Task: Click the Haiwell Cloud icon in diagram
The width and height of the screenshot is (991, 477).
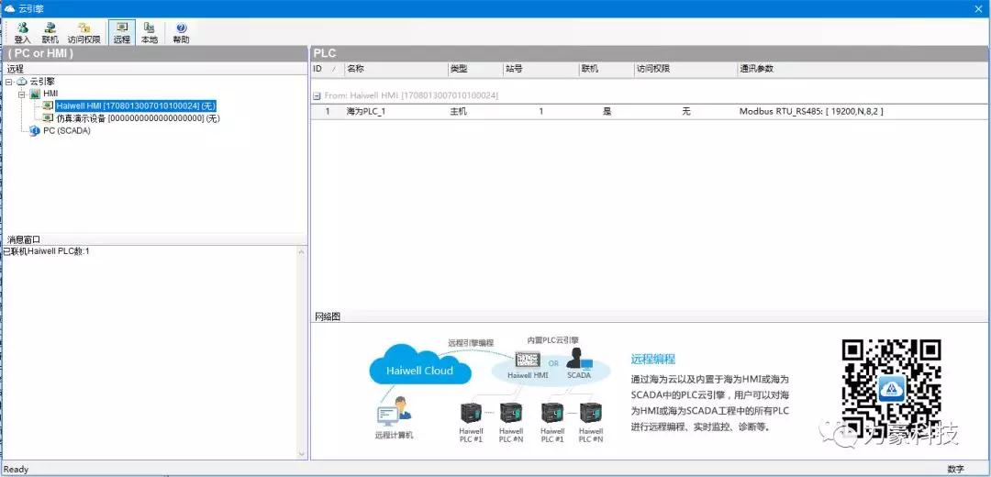Action: click(419, 370)
